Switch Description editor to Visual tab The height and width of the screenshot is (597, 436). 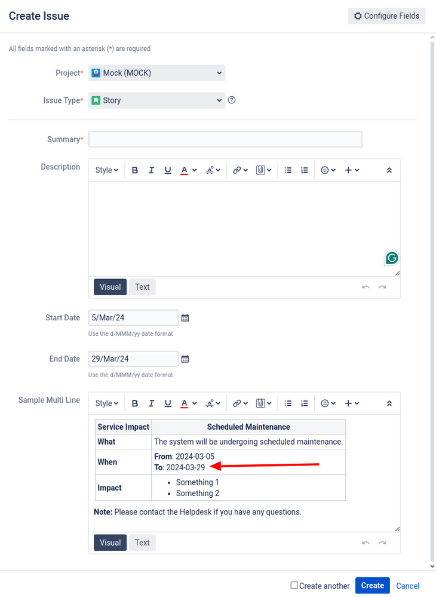[110, 287]
